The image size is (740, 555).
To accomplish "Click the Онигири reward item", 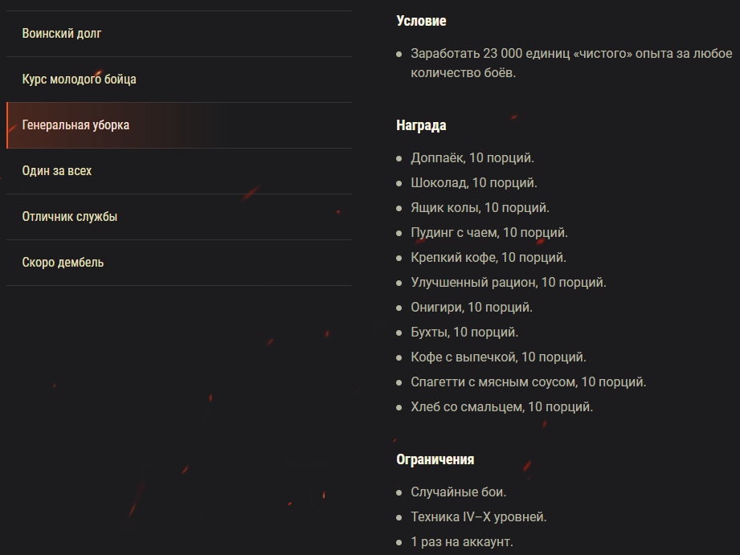I will (x=471, y=308).
